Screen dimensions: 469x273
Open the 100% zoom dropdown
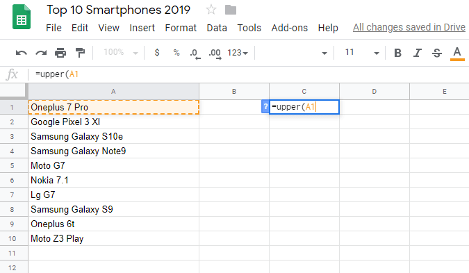(x=121, y=53)
